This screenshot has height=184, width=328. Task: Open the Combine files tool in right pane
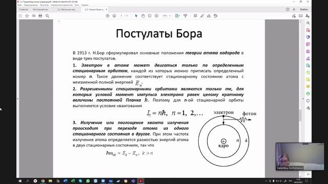pos(308,37)
